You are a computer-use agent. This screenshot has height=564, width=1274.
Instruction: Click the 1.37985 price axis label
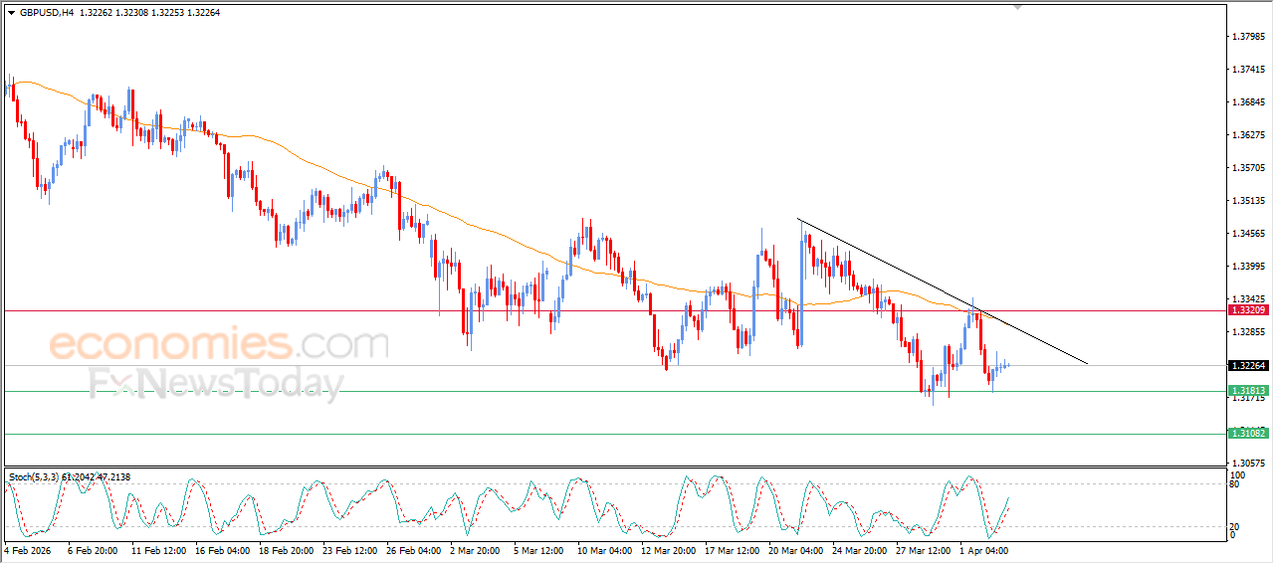click(1249, 37)
